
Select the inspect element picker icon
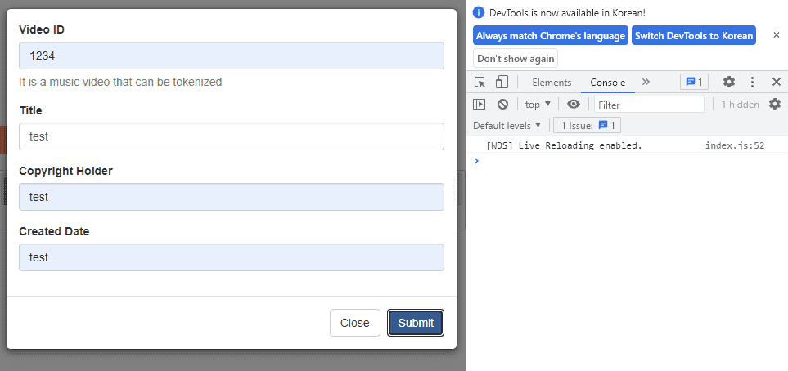click(x=480, y=83)
